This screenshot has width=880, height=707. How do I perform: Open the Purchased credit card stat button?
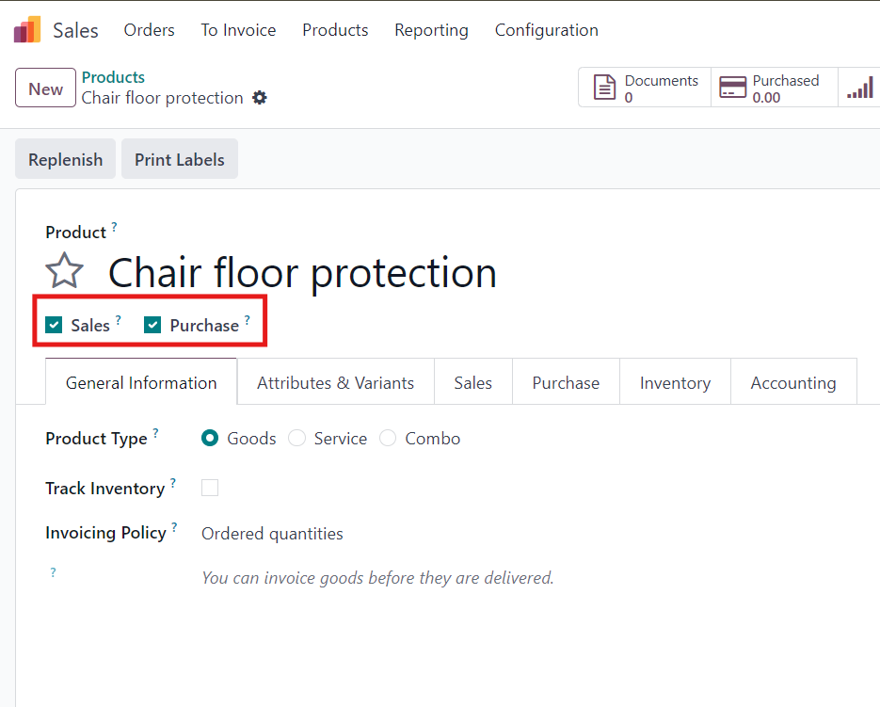pyautogui.click(x=774, y=88)
